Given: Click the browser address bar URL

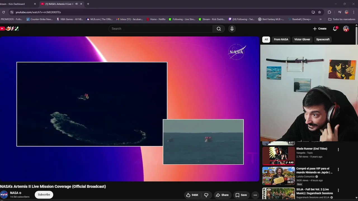Looking at the screenshot, I should [x=38, y=12].
